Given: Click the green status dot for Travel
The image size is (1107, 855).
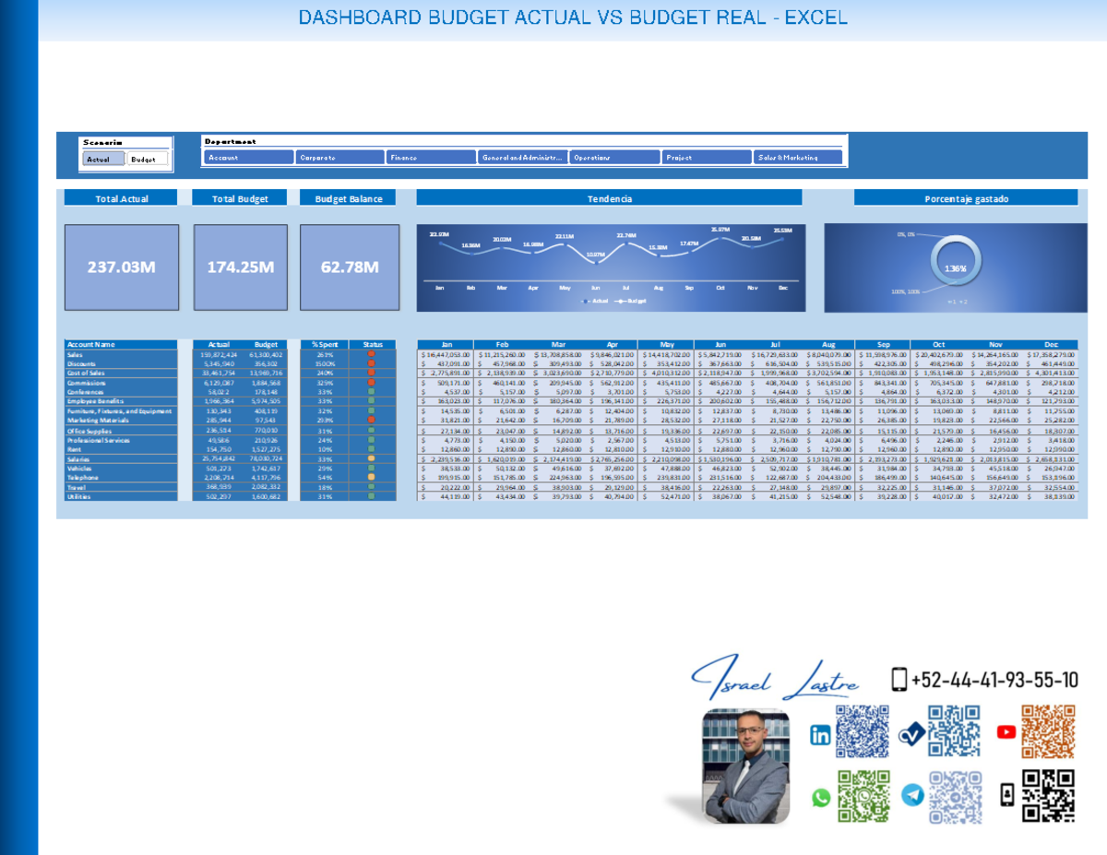Looking at the screenshot, I should tap(372, 487).
